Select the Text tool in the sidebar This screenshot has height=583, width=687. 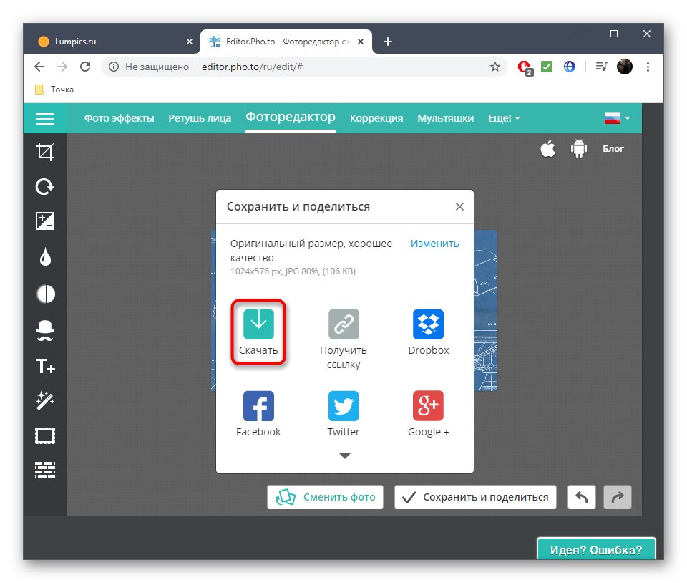coord(44,365)
